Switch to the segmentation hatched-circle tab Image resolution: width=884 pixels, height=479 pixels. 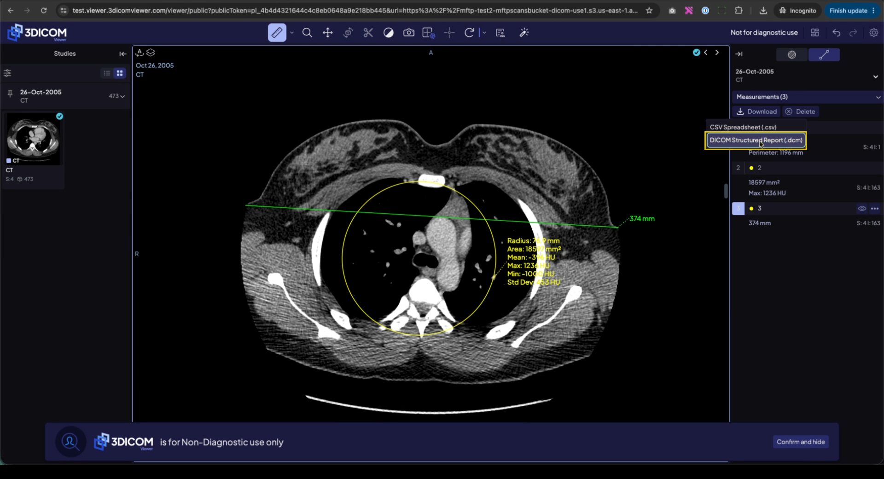(x=792, y=55)
